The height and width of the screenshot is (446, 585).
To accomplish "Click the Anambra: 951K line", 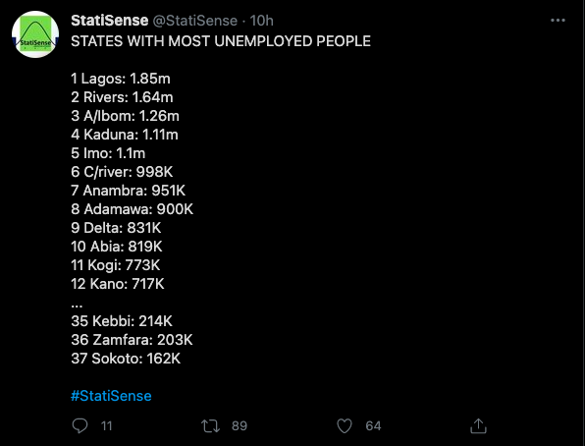I will pyautogui.click(x=129, y=191).
